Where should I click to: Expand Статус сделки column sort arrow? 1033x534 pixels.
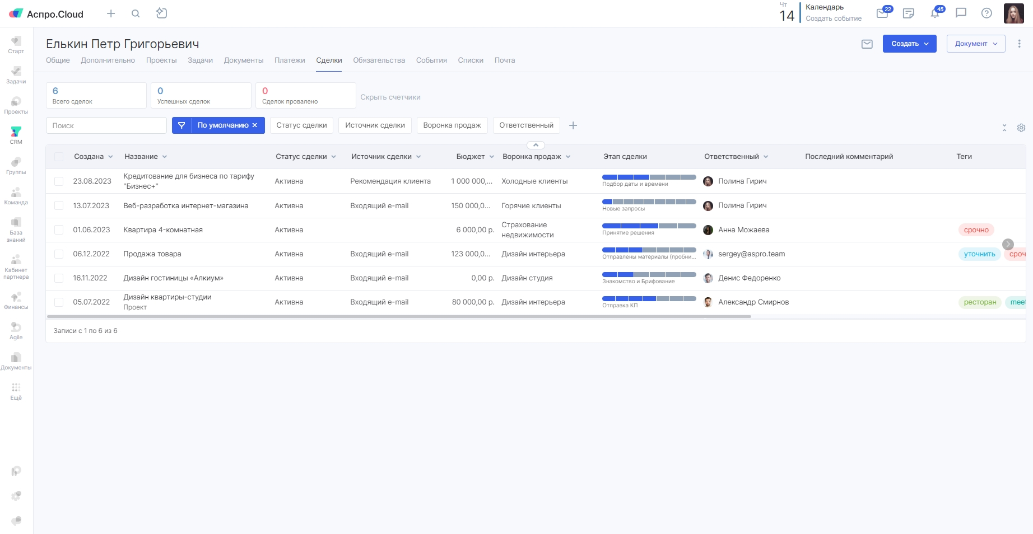pos(334,157)
